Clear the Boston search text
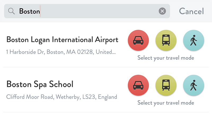The width and height of the screenshot is (212, 119). tap(162, 11)
